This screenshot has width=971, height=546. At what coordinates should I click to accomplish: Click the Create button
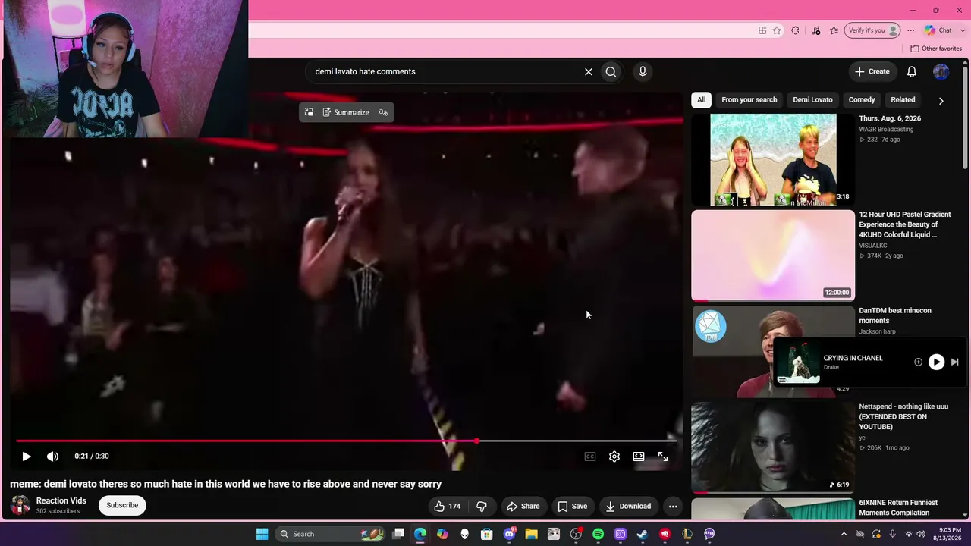[872, 71]
